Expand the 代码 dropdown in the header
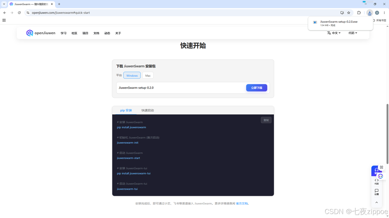 coord(353,33)
